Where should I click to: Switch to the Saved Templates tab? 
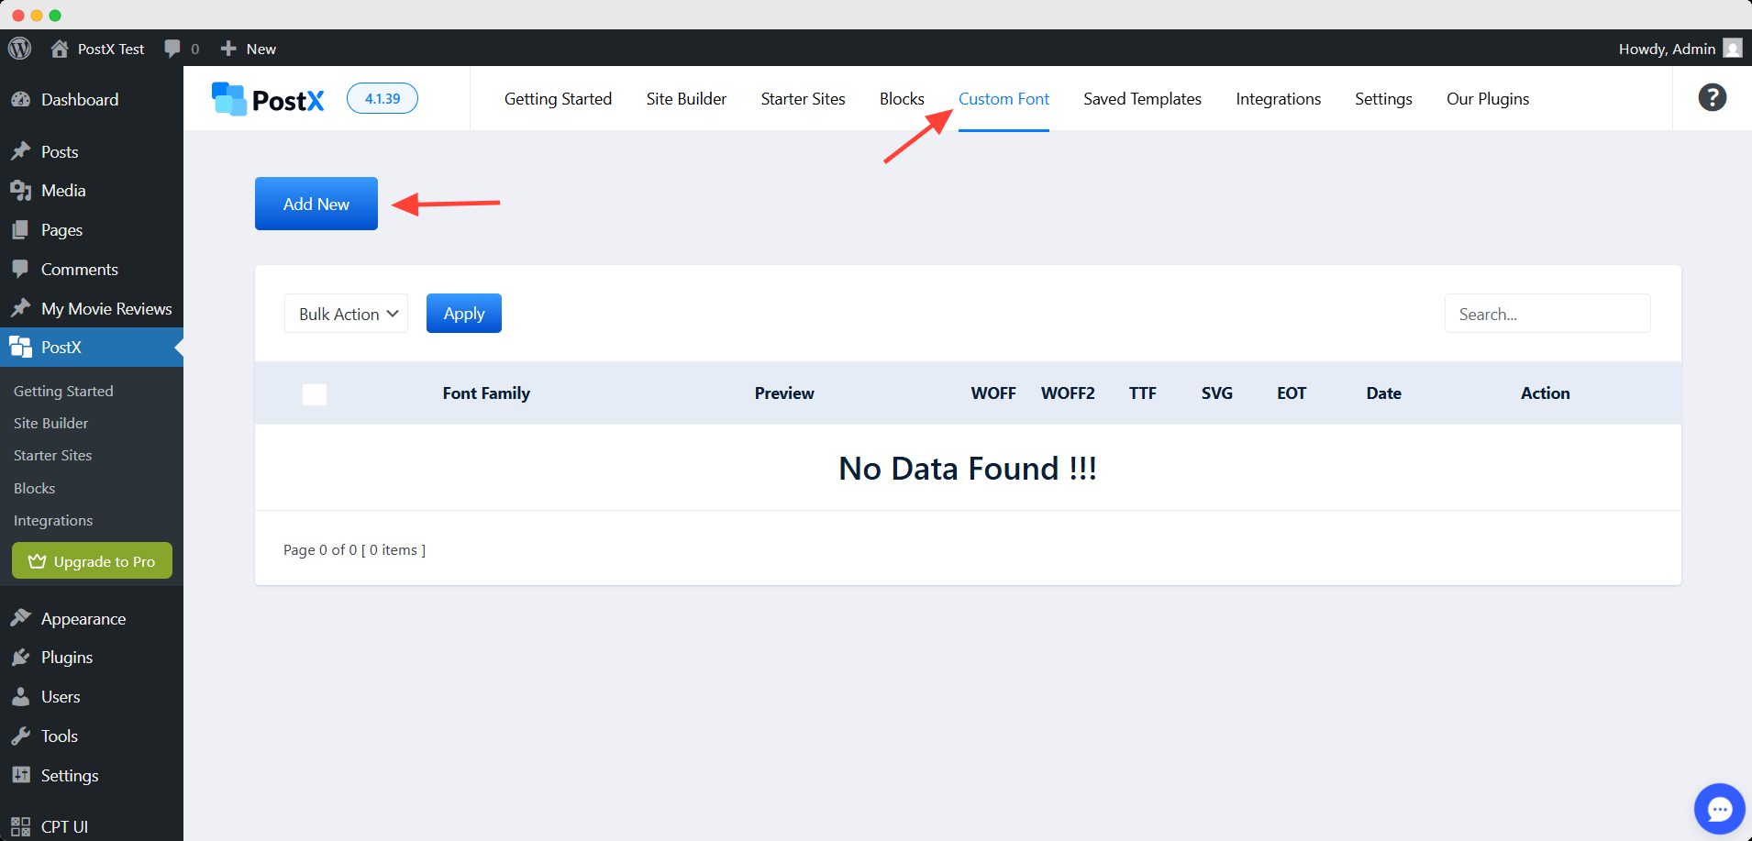tap(1141, 98)
